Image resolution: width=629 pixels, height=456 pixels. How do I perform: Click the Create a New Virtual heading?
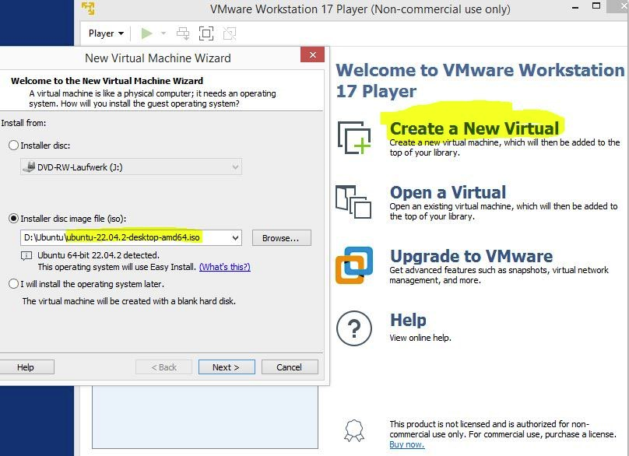pos(474,128)
